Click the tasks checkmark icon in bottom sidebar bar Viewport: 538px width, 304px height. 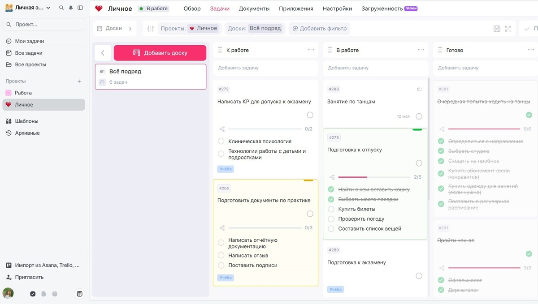(33, 294)
